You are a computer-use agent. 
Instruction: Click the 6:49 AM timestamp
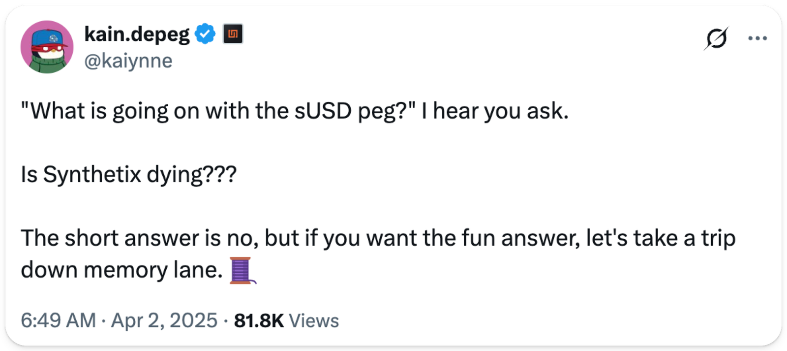[x=58, y=320]
